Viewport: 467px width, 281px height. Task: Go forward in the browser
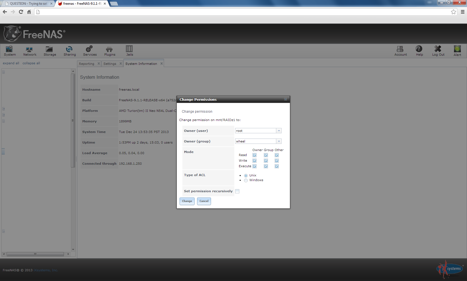coord(13,12)
